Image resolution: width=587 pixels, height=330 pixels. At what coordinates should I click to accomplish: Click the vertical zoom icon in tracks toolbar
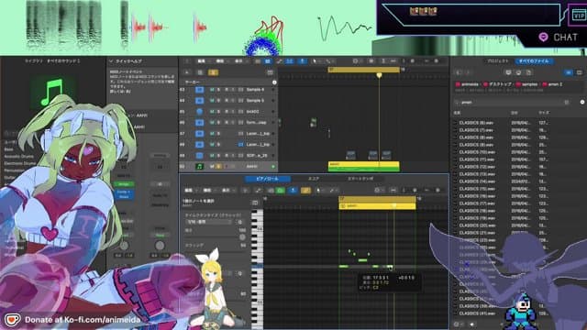(383, 61)
